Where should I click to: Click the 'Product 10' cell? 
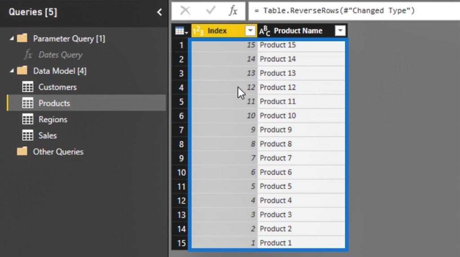[x=301, y=115]
